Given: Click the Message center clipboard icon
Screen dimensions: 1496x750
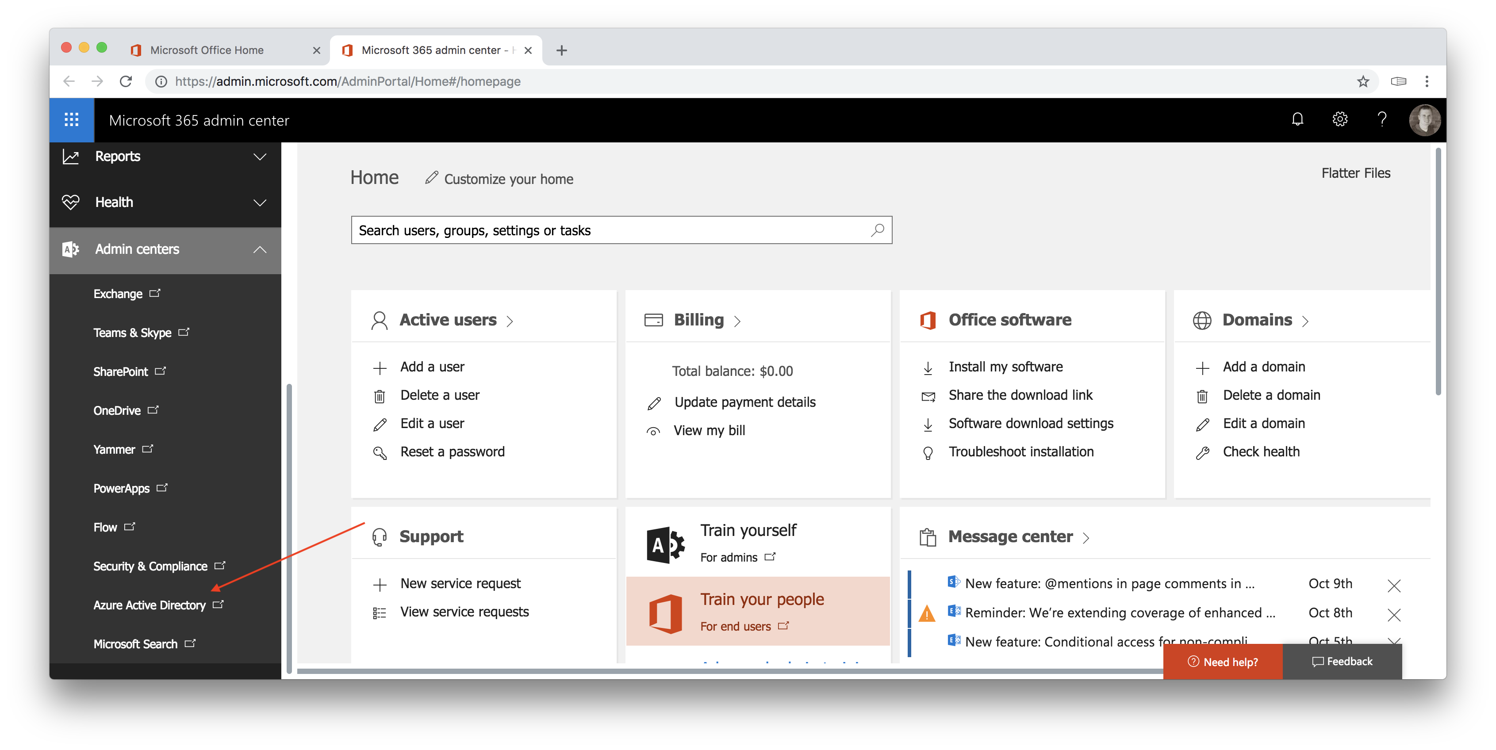Looking at the screenshot, I should 928,537.
